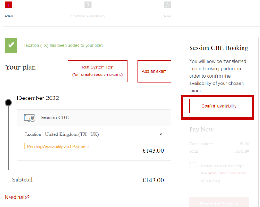The height and width of the screenshot is (207, 260).
Task: Click the Session CBE computer icon
Action: pos(29,118)
